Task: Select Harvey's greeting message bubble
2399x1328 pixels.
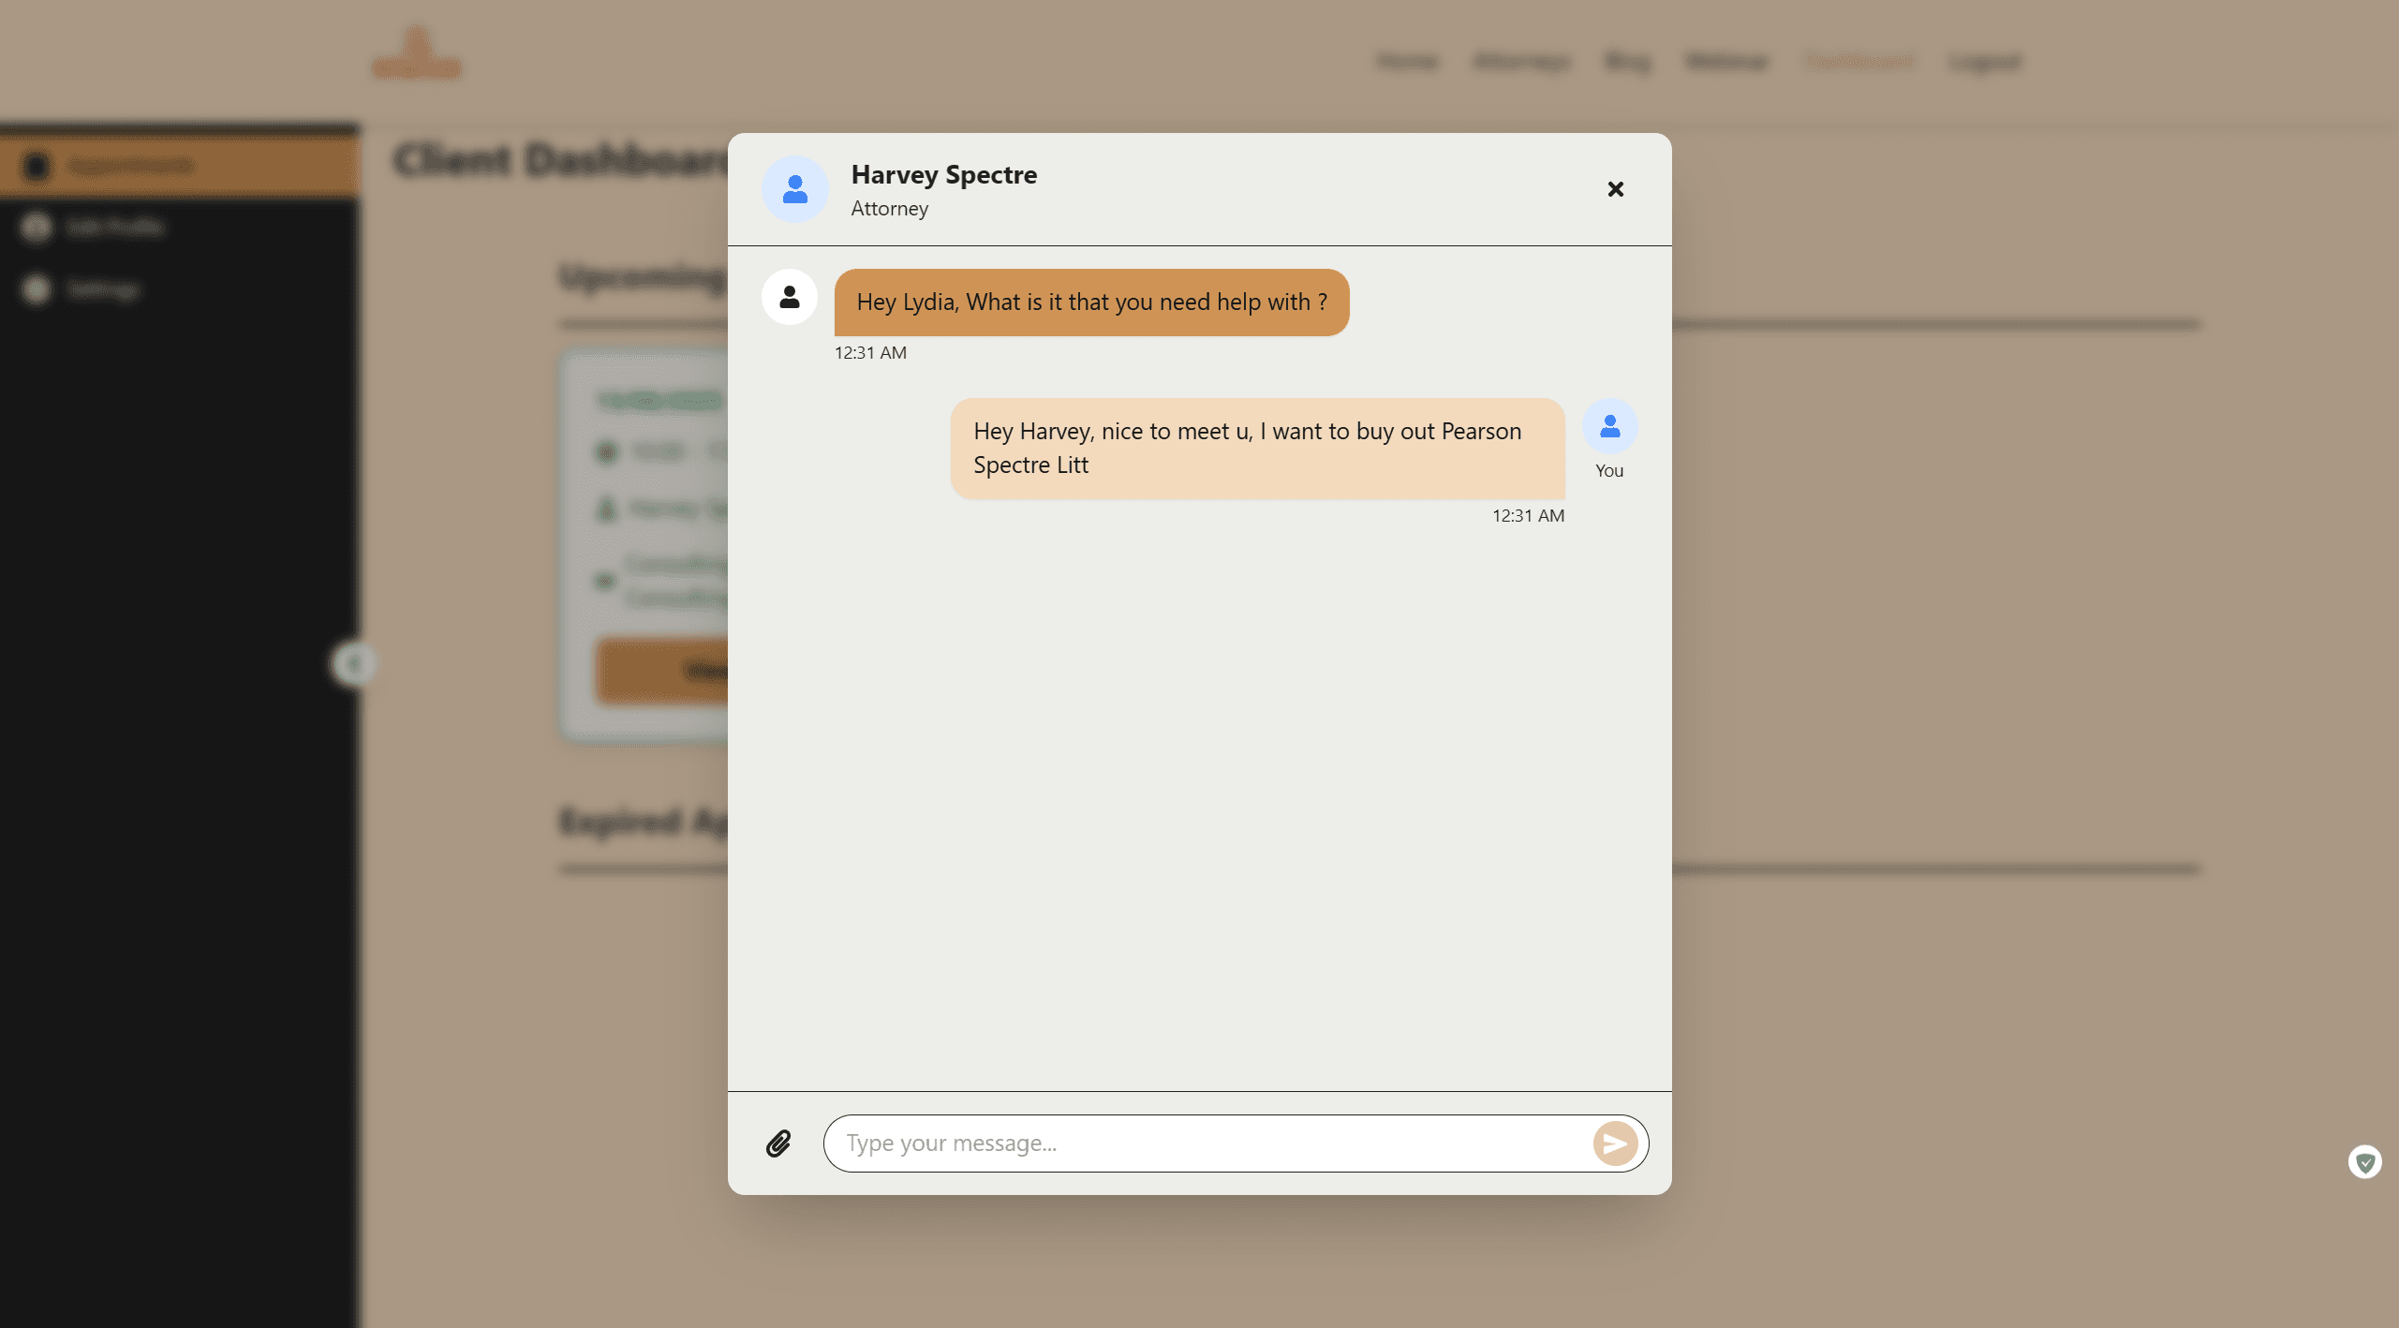Action: [x=1089, y=302]
